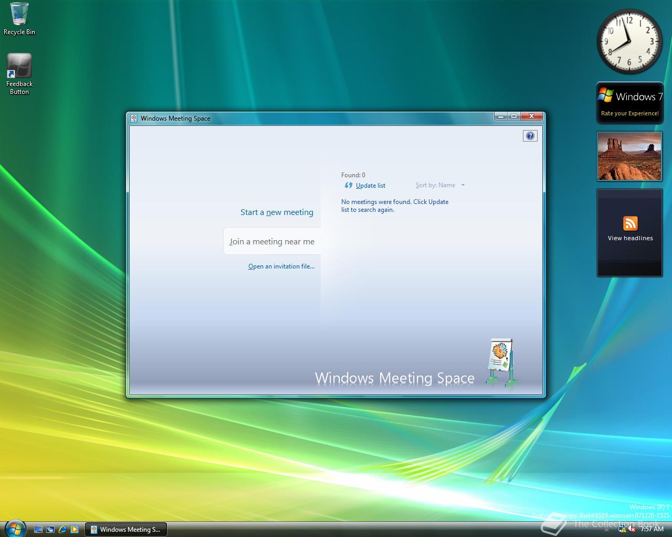The width and height of the screenshot is (672, 537).
Task: Maximize the Windows Meeting Space window
Action: tap(514, 116)
